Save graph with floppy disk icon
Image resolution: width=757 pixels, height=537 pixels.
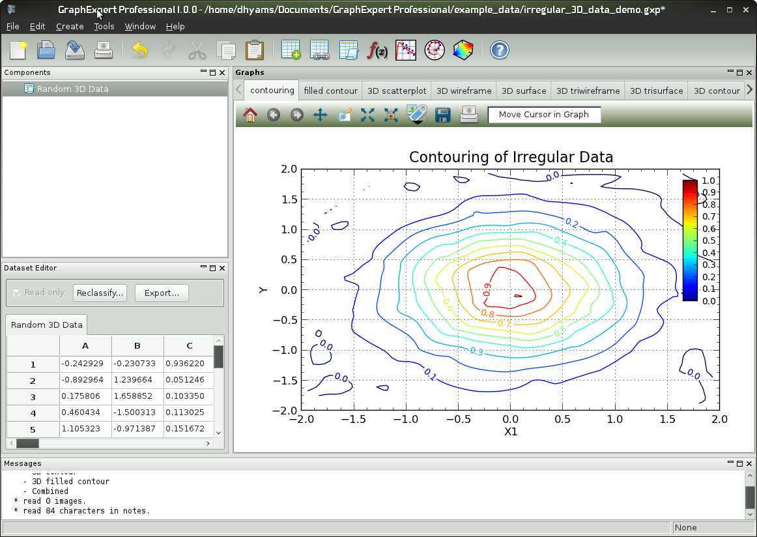pyautogui.click(x=443, y=115)
